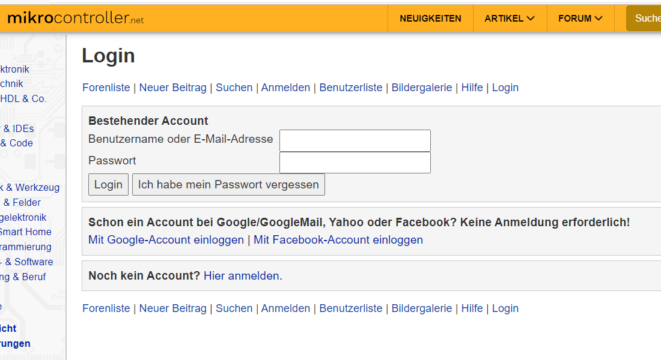Select Smart Home in the sidebar

[26, 232]
